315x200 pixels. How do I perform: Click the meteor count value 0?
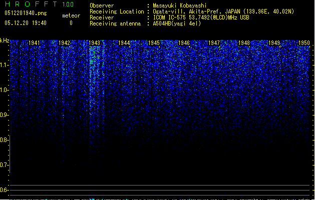(x=71, y=23)
